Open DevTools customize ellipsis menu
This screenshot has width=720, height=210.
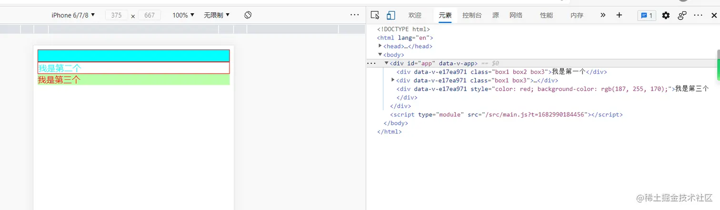pos(698,15)
